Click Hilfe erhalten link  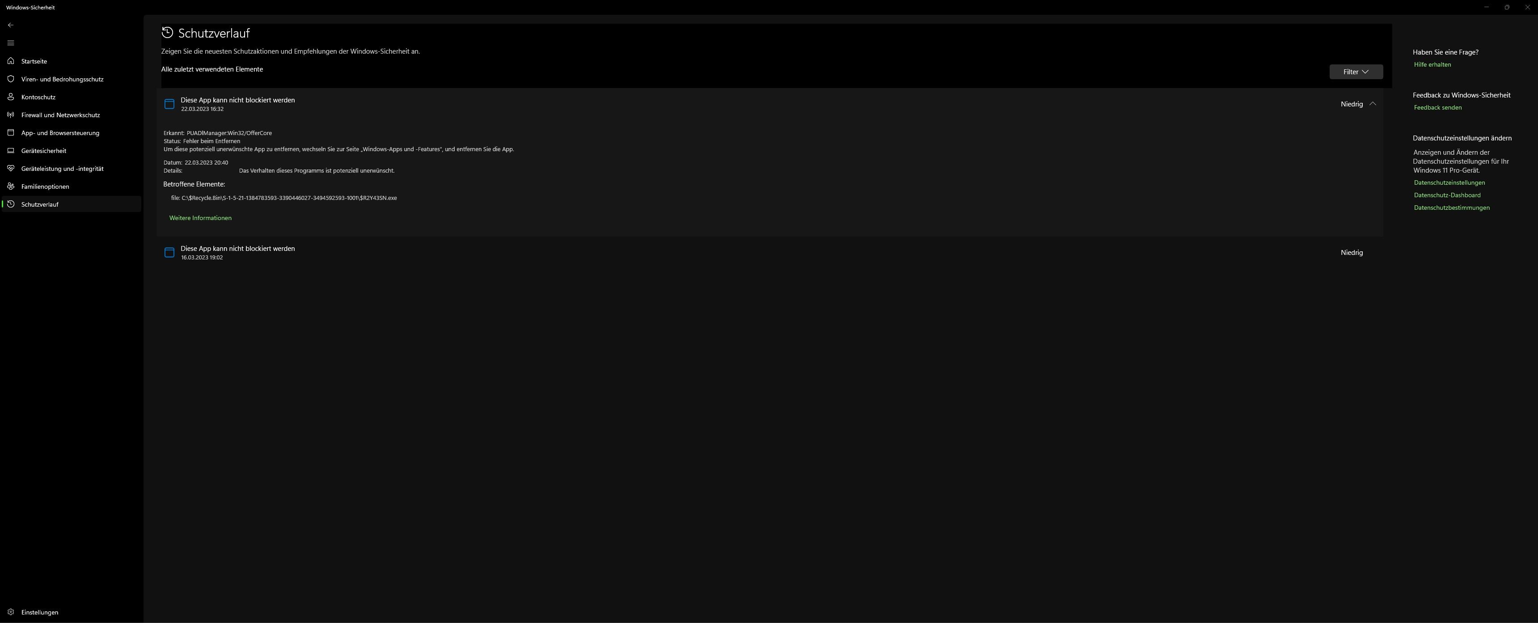pyautogui.click(x=1432, y=64)
